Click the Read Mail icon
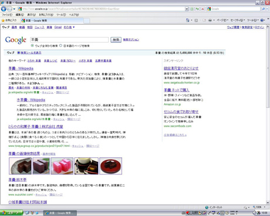Viewport: 270px width, 216px height. (x=204, y=21)
